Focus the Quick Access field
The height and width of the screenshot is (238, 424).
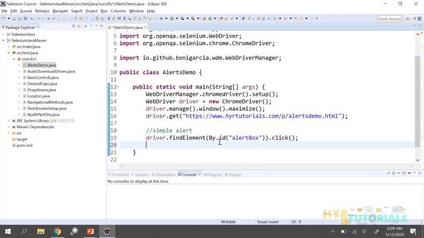[x=389, y=19]
